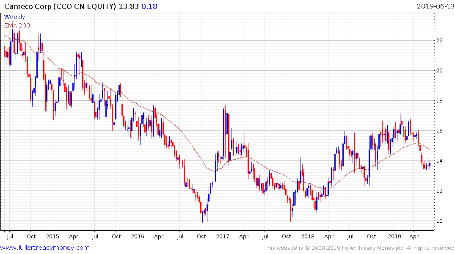Click the Fuller Treacy Money copyright notice

[x=359, y=248]
